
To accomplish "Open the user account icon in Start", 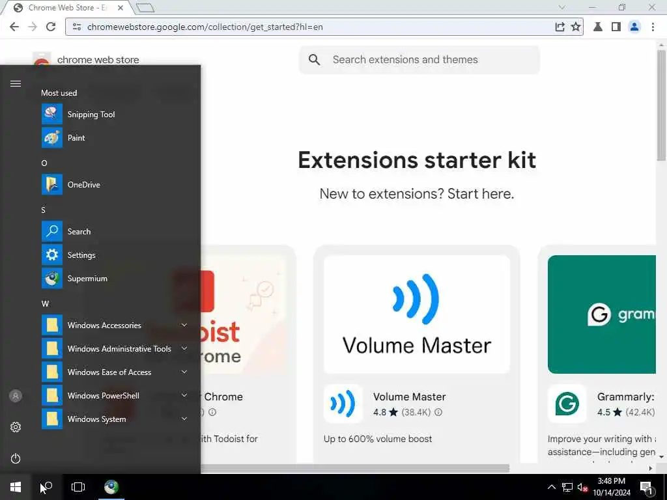I will click(16, 396).
